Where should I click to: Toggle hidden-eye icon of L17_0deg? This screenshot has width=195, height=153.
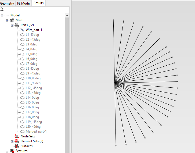pos(22,112)
